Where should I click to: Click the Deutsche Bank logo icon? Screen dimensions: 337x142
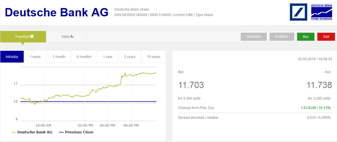coord(298,12)
